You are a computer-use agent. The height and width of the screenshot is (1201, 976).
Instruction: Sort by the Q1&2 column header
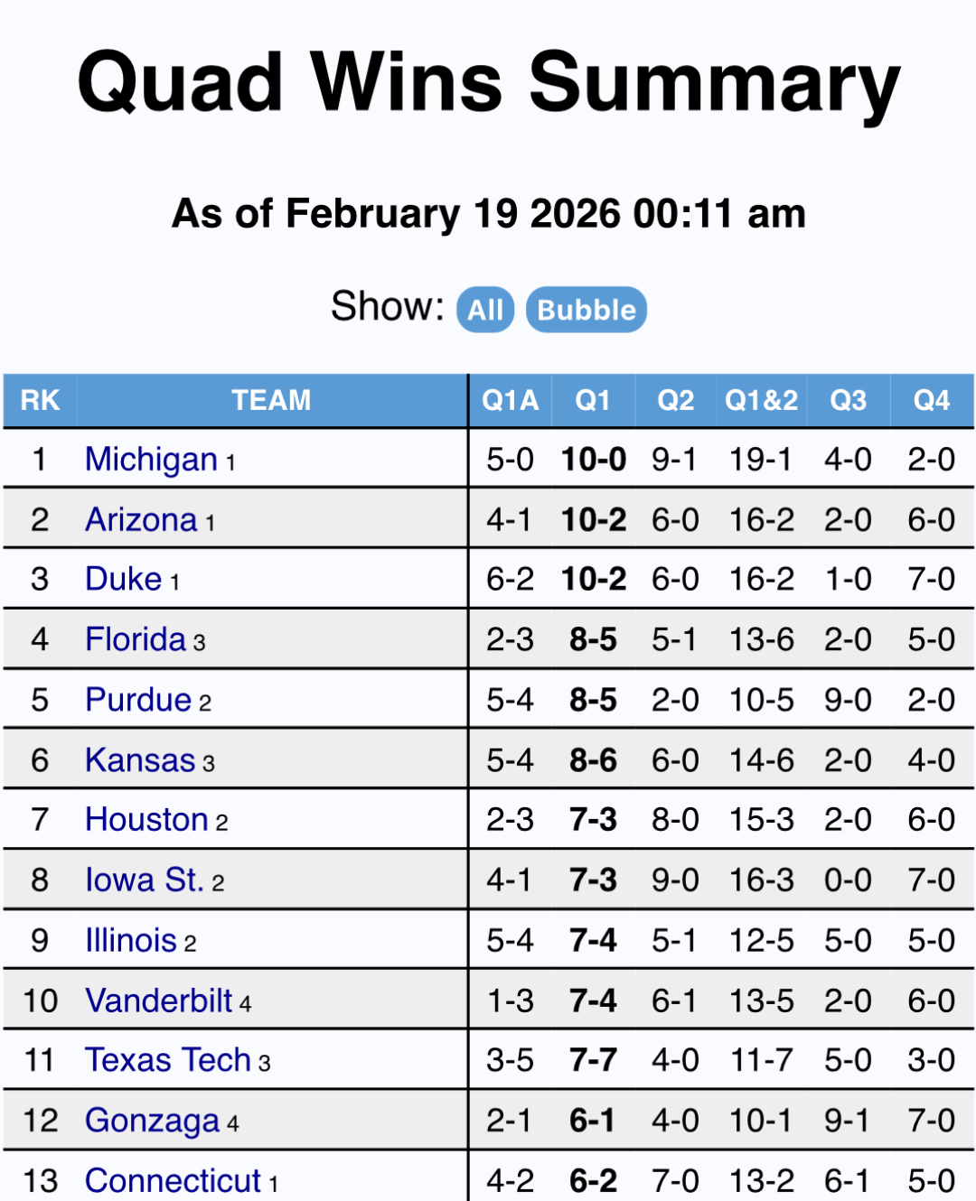tap(761, 400)
